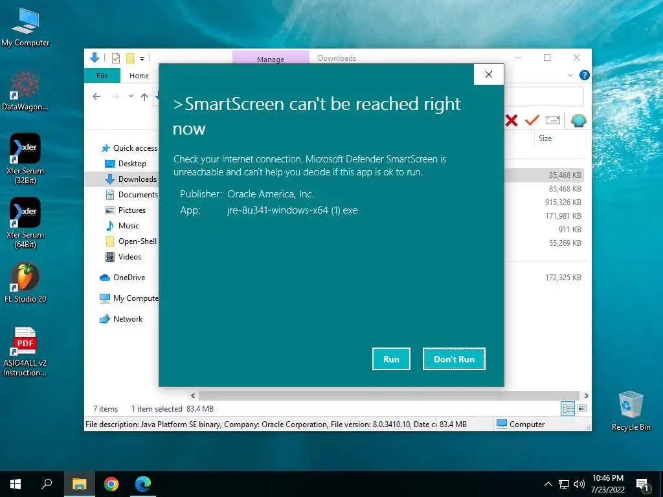Viewport: 663px width, 497px height.
Task: Close the SmartScreen dialog with X
Action: tap(489, 74)
